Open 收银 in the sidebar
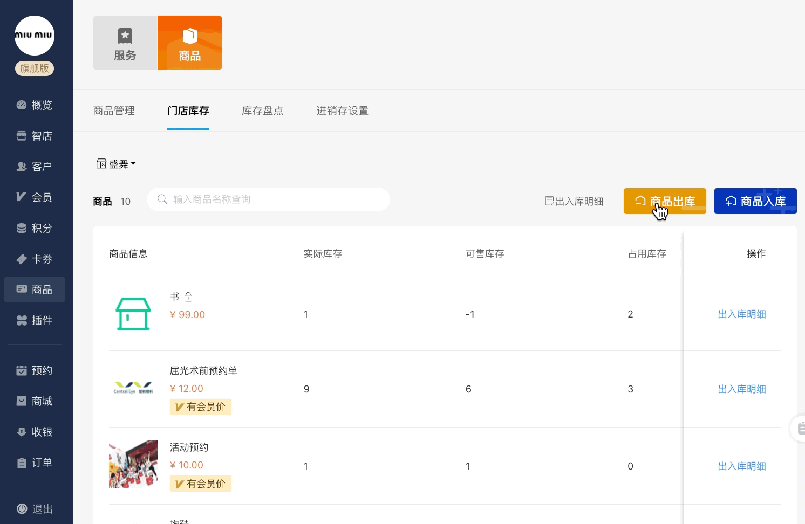 tap(35, 432)
